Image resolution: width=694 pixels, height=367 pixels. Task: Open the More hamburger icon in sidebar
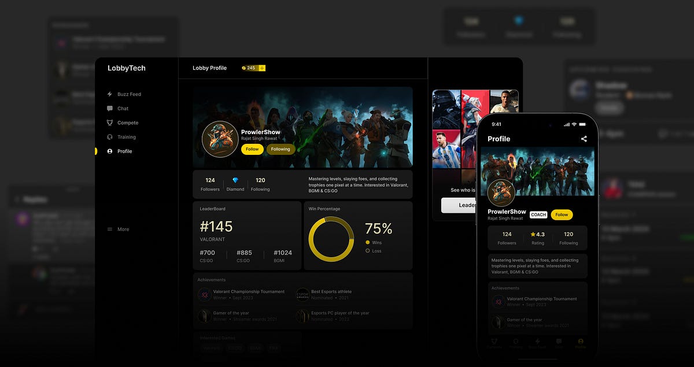[x=110, y=229]
